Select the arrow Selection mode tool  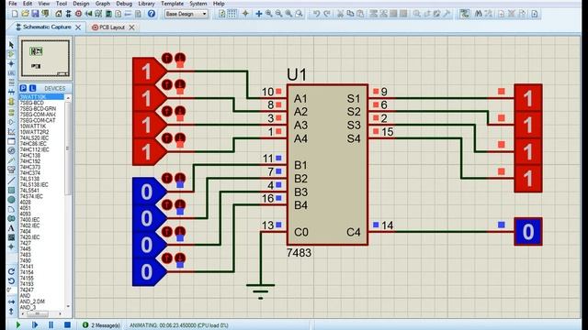tap(11, 45)
